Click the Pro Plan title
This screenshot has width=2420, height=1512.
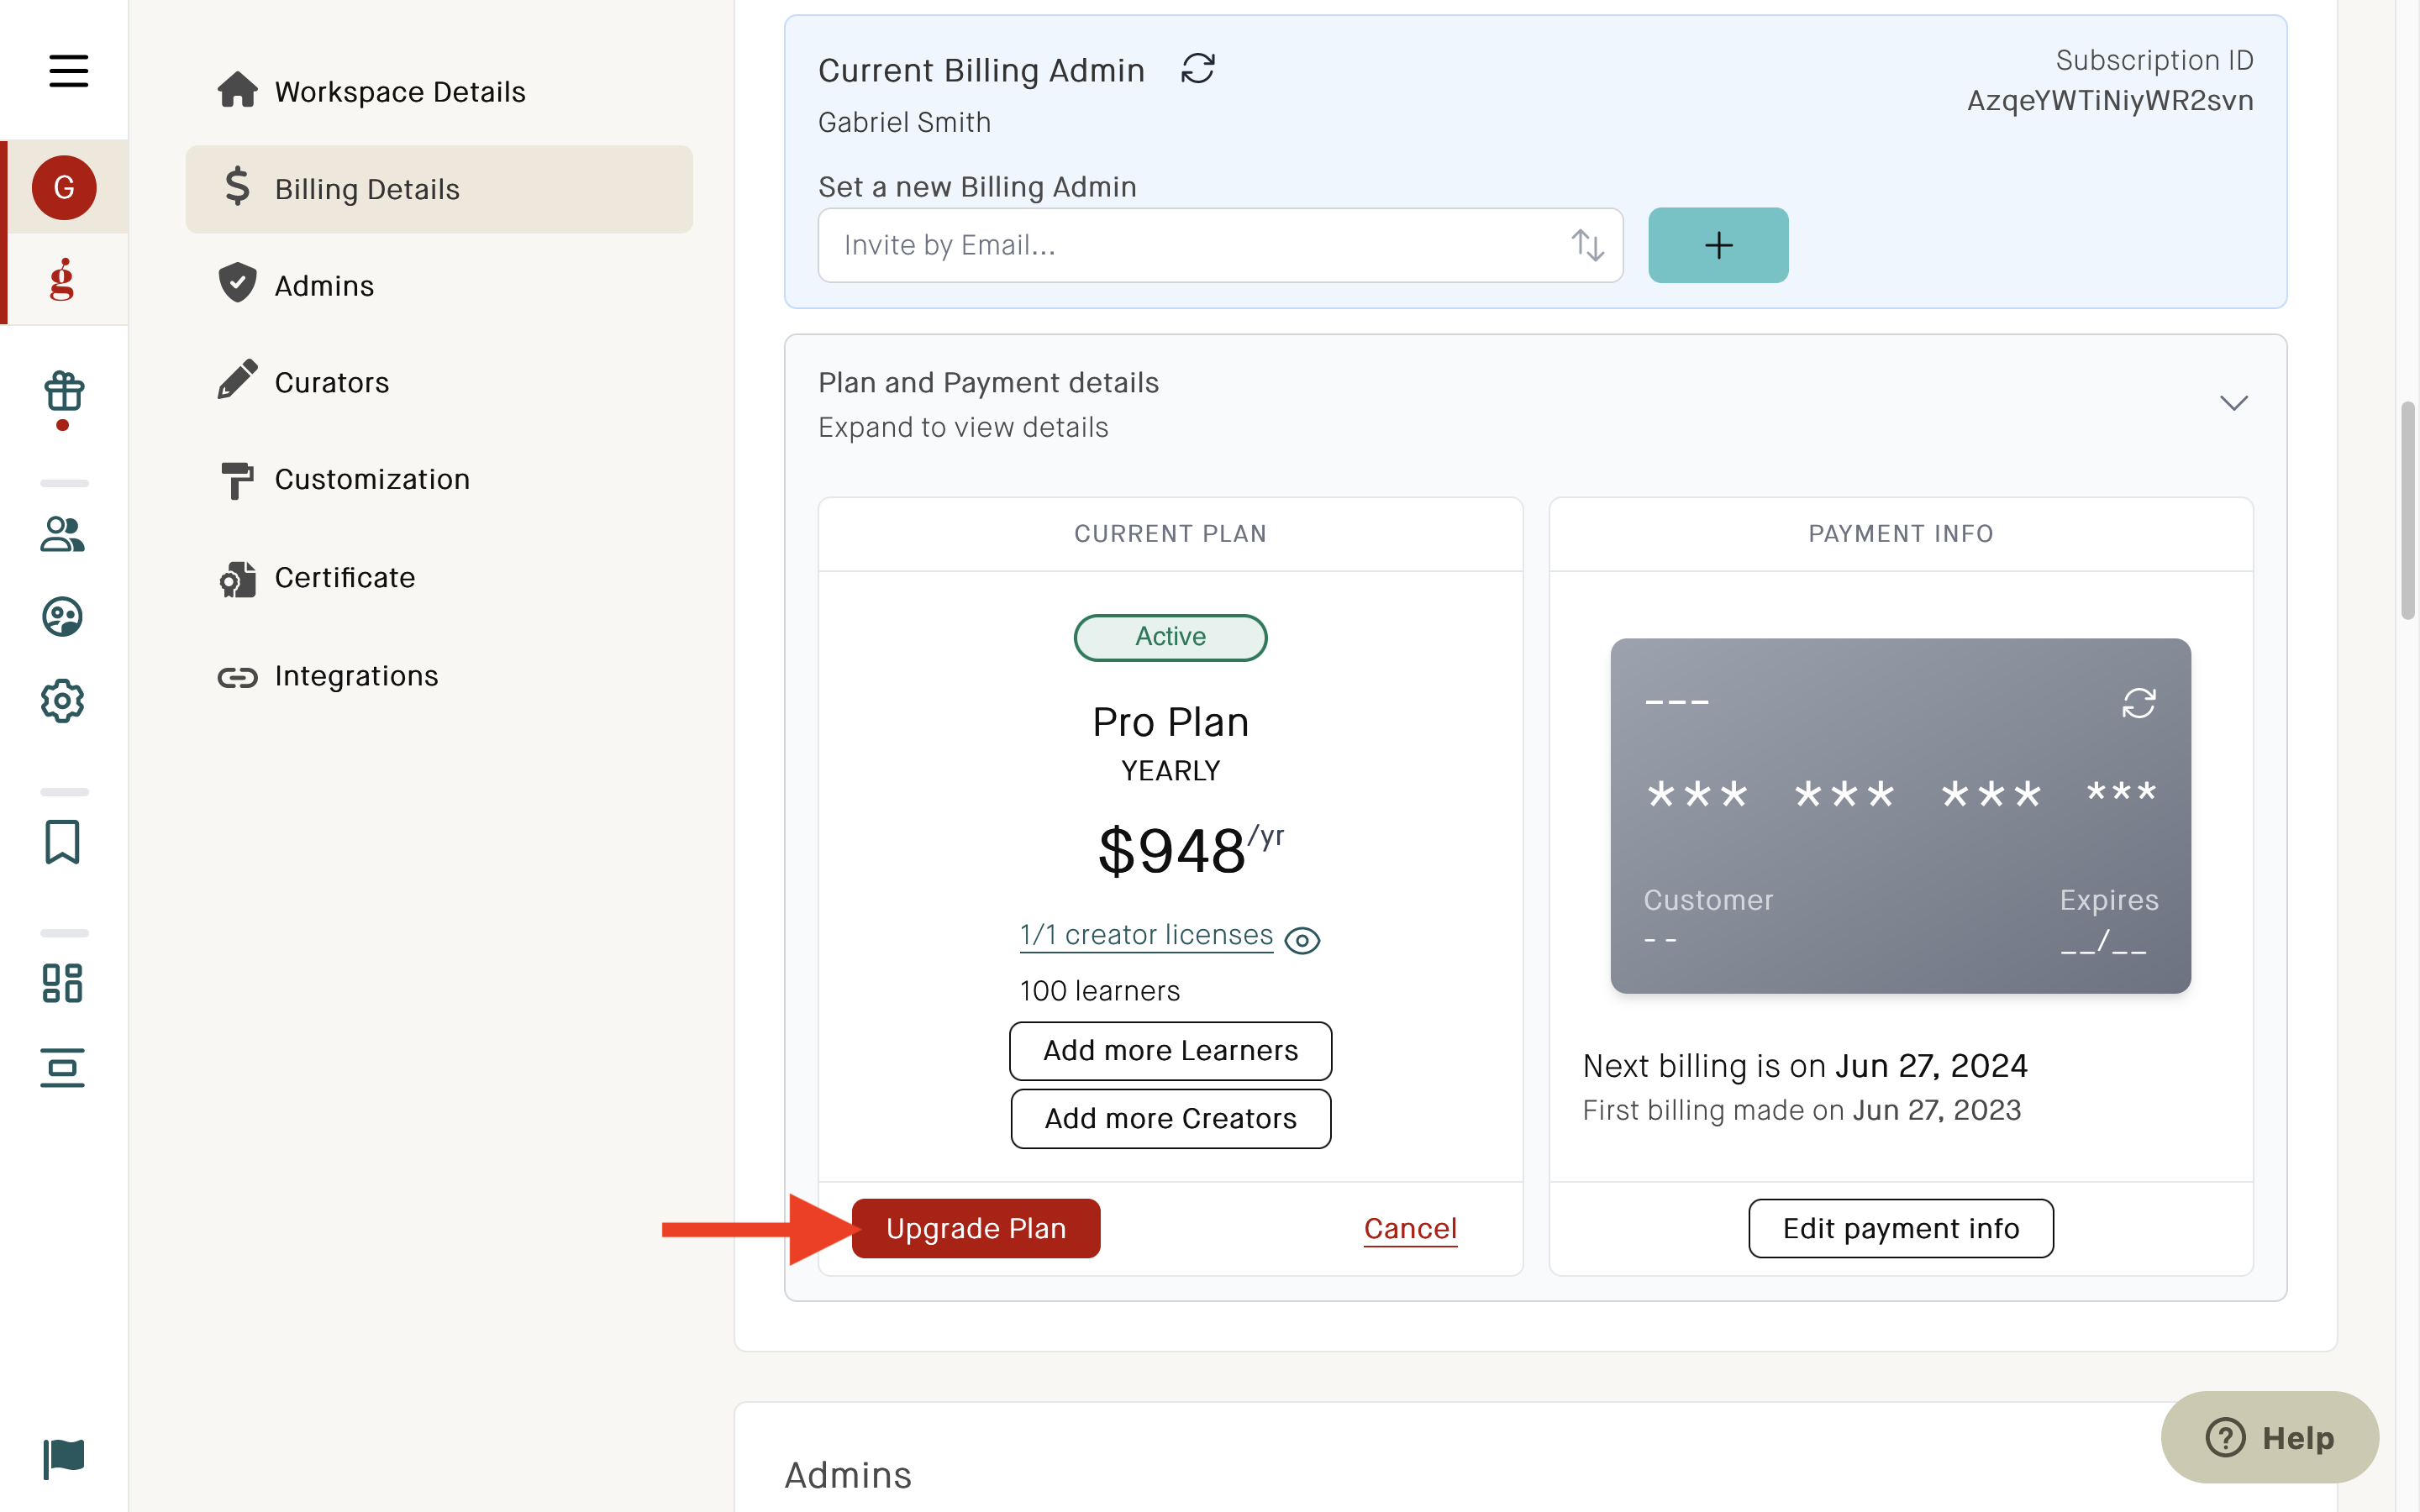tap(1170, 722)
